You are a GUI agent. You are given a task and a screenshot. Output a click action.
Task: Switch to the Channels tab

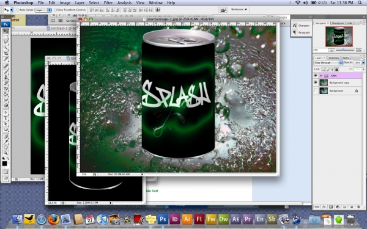coord(333,58)
